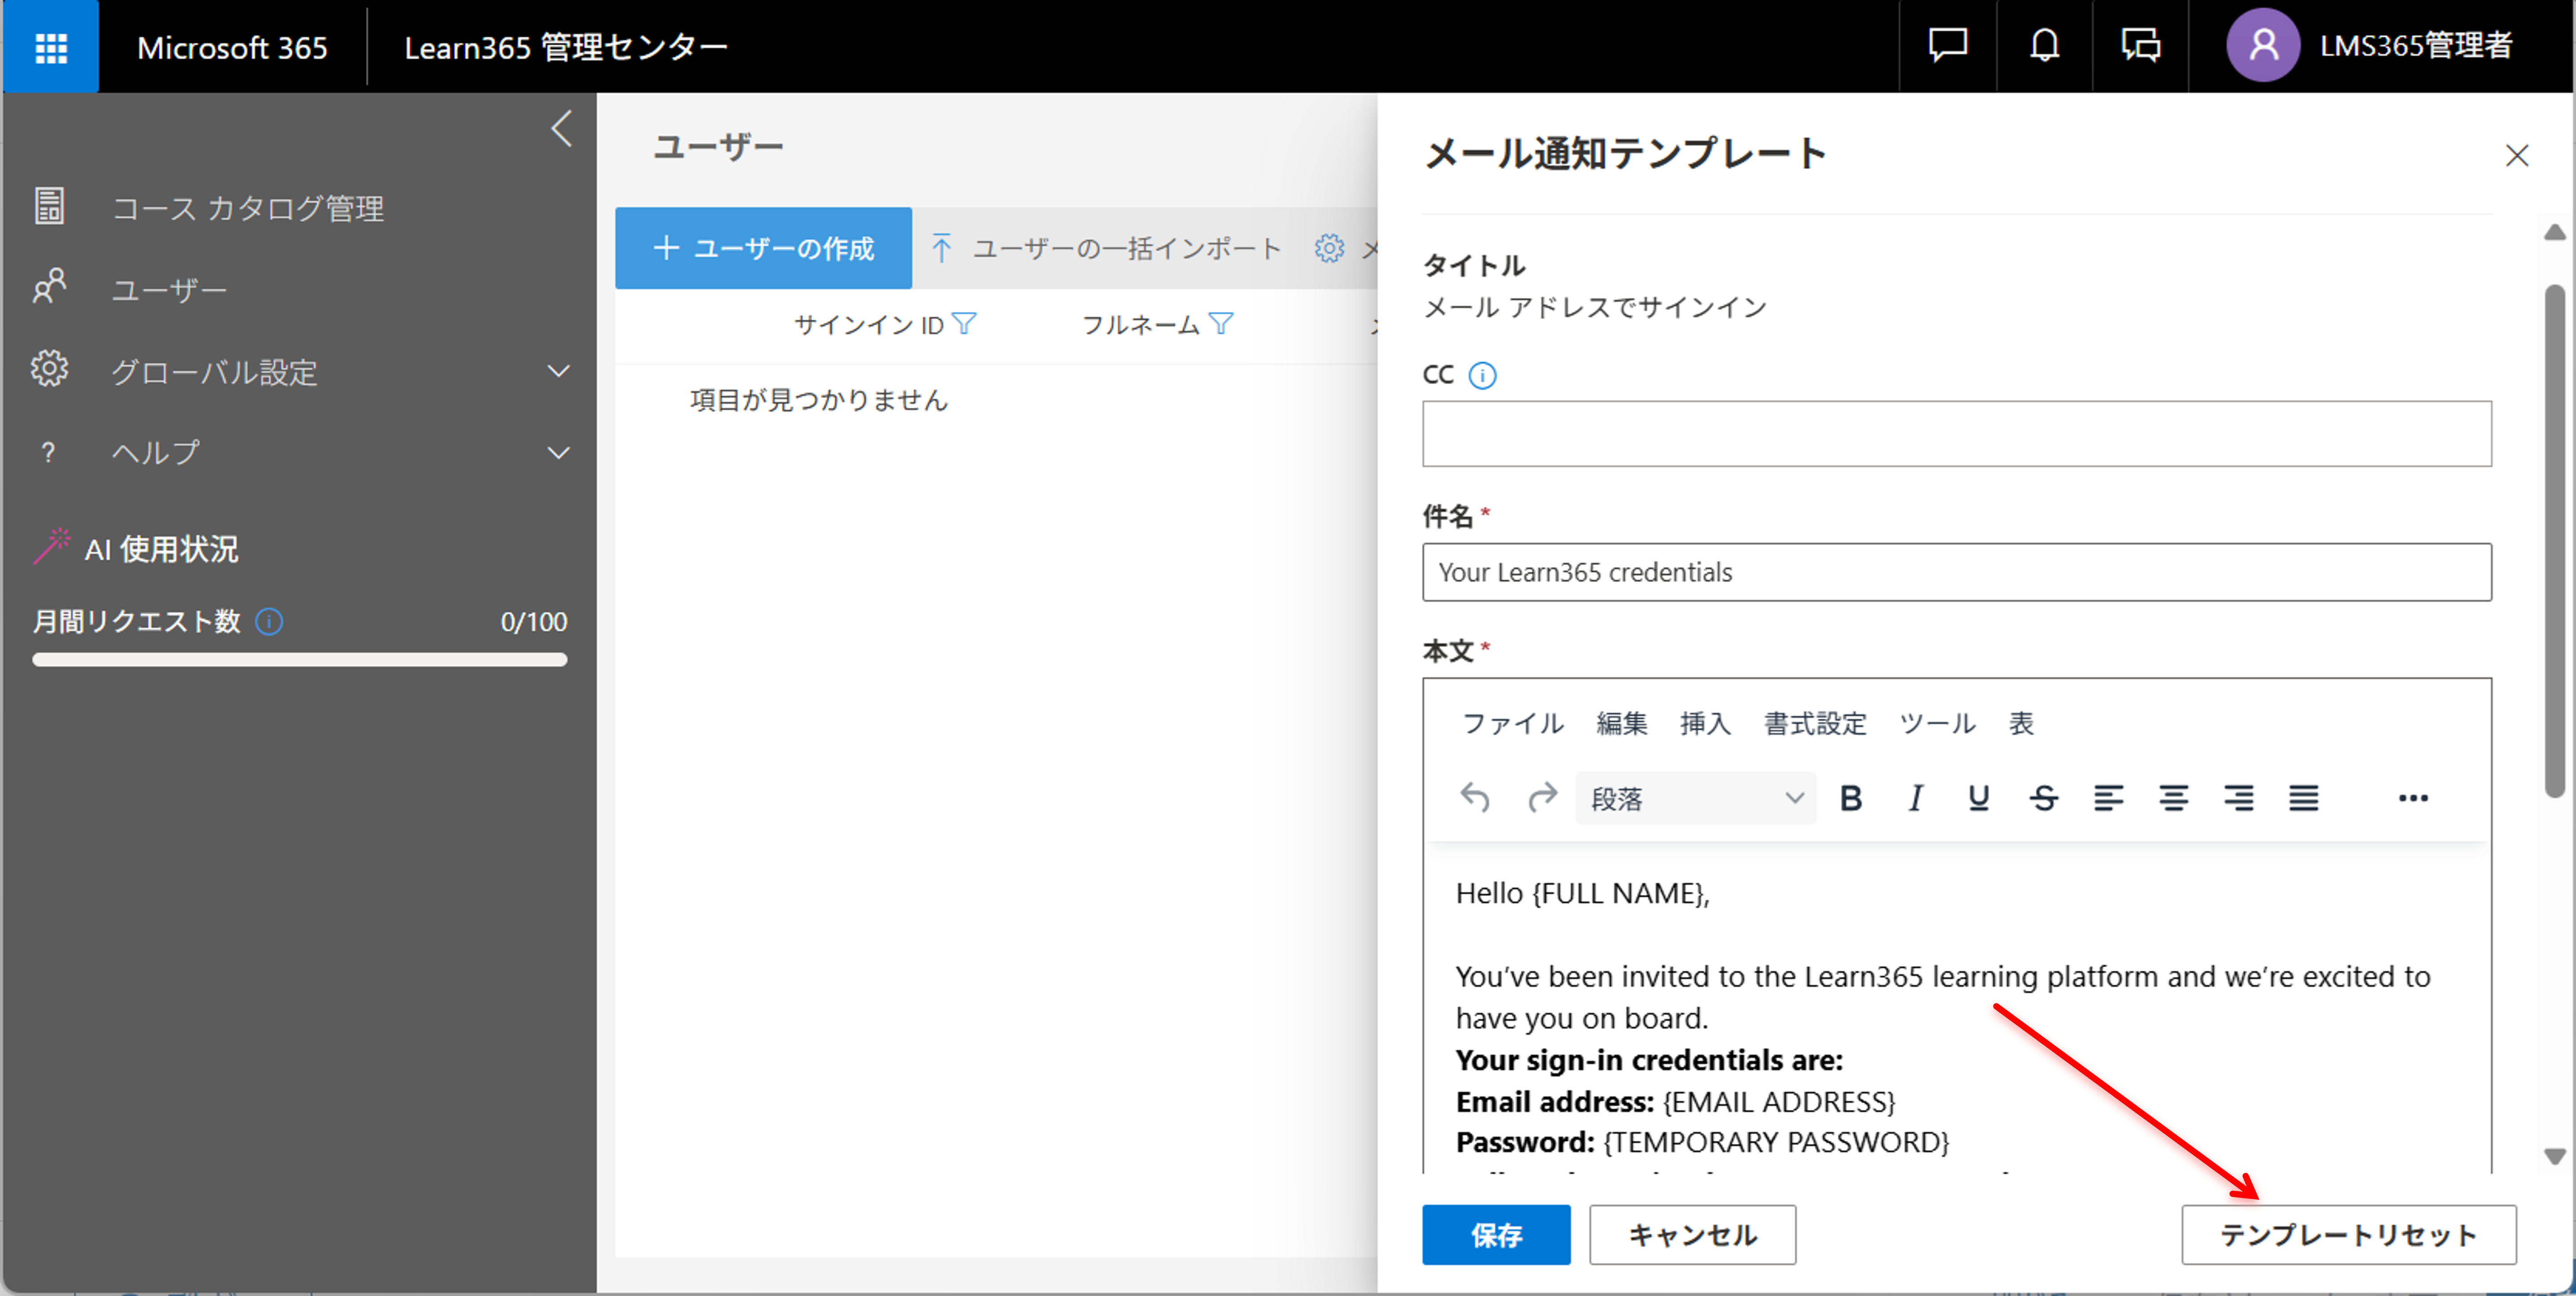The height and width of the screenshot is (1296, 2576).
Task: Click panel scrollbar down arrow
Action: point(2555,1156)
